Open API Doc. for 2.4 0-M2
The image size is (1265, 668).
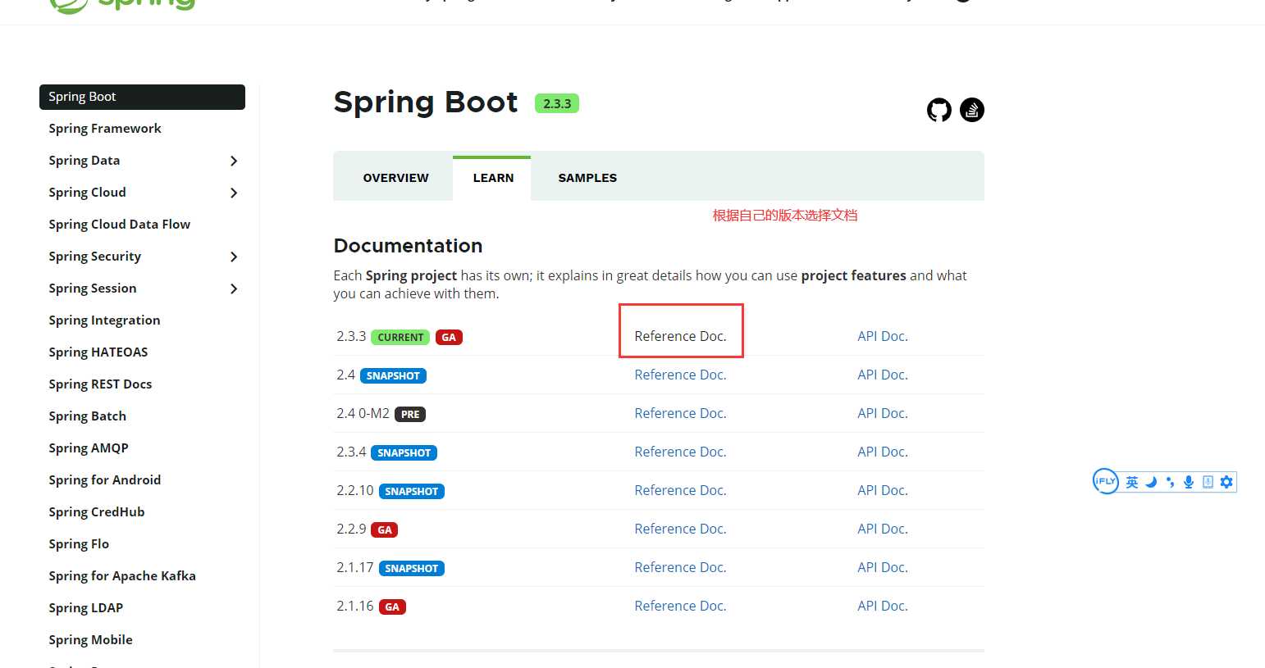coord(883,413)
